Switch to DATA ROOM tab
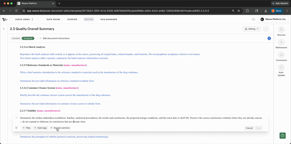 click(x=53, y=19)
